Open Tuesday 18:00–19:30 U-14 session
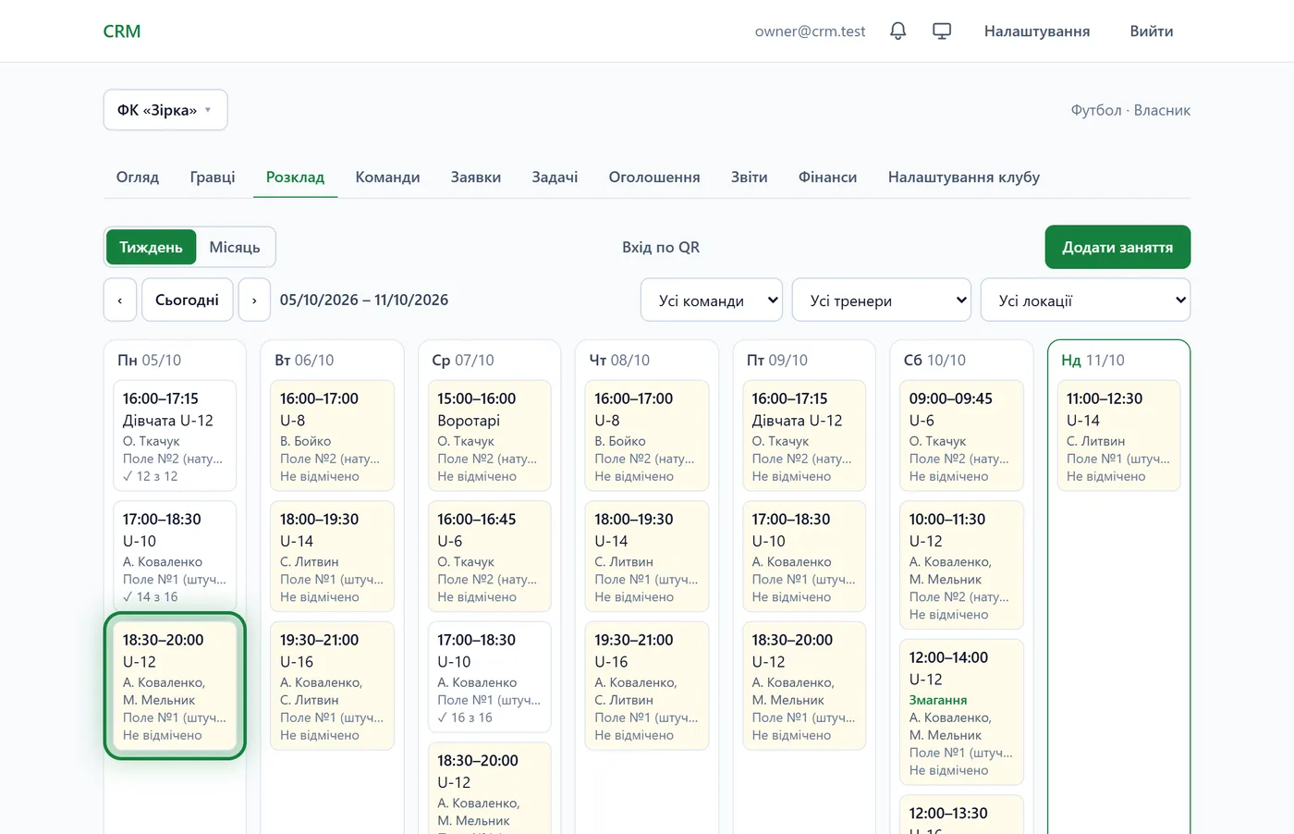Viewport: 1294px width, 834px height. (x=332, y=556)
